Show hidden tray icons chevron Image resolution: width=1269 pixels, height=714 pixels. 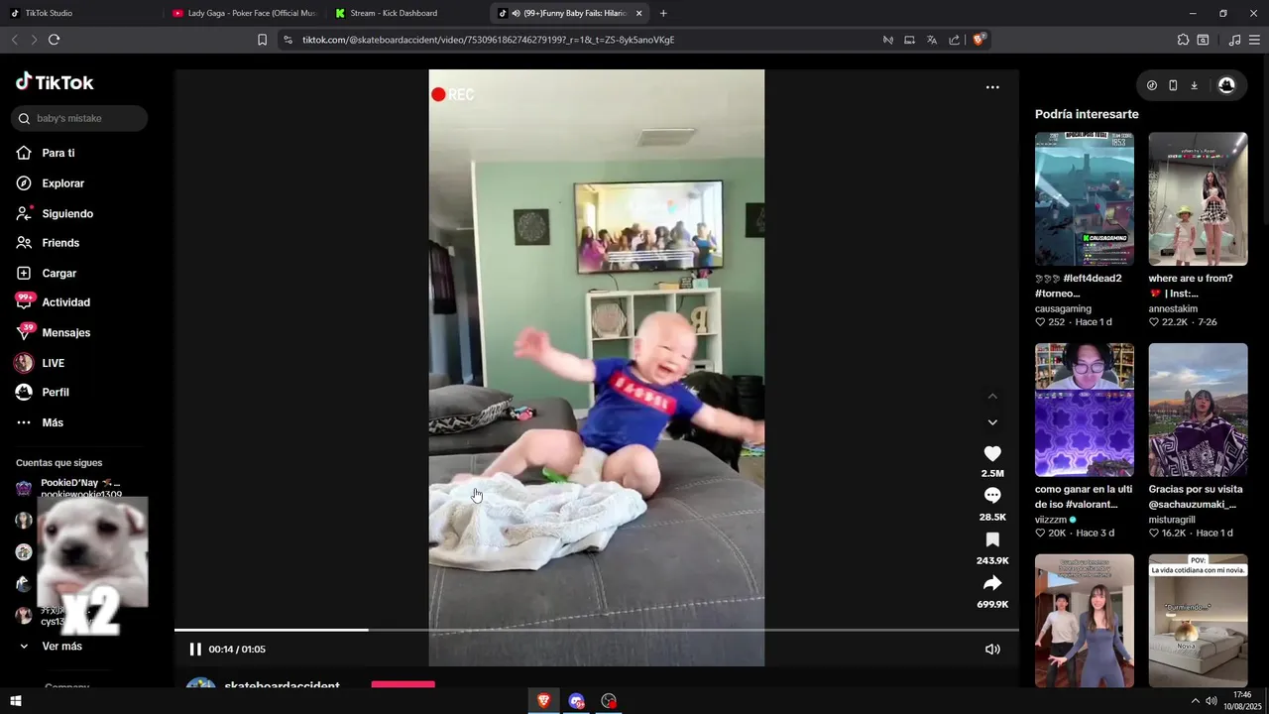[x=1195, y=701]
